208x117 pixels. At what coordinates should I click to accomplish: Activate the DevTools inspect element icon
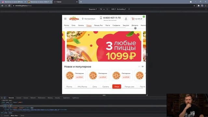pos(2,98)
